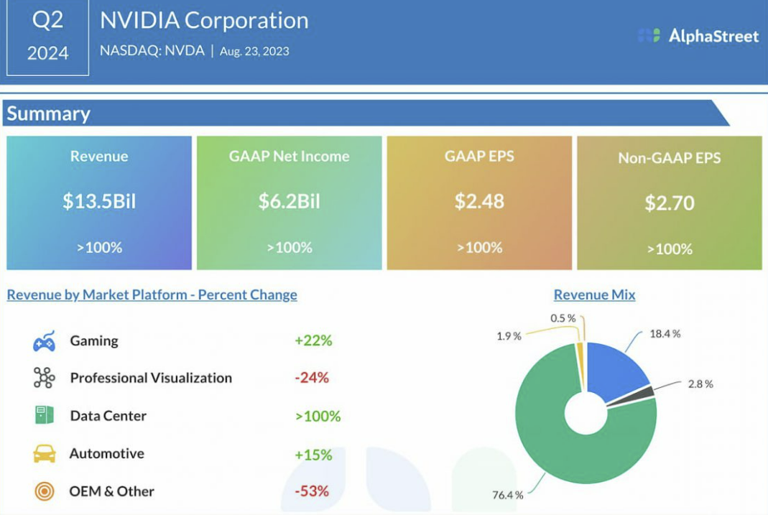
Task: Click the Automotive car icon
Action: point(44,453)
